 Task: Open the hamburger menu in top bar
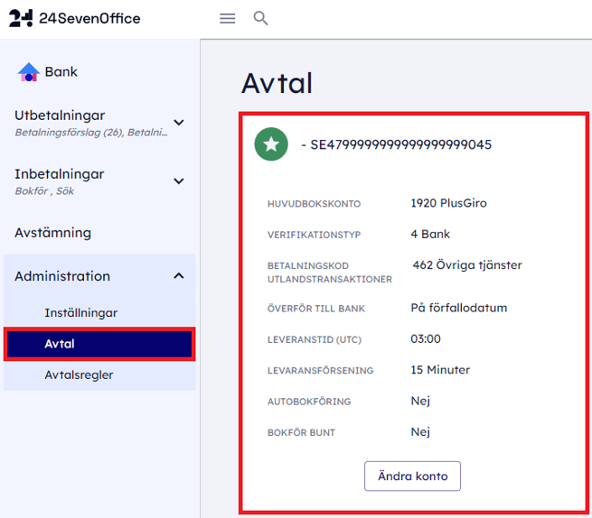[x=228, y=18]
